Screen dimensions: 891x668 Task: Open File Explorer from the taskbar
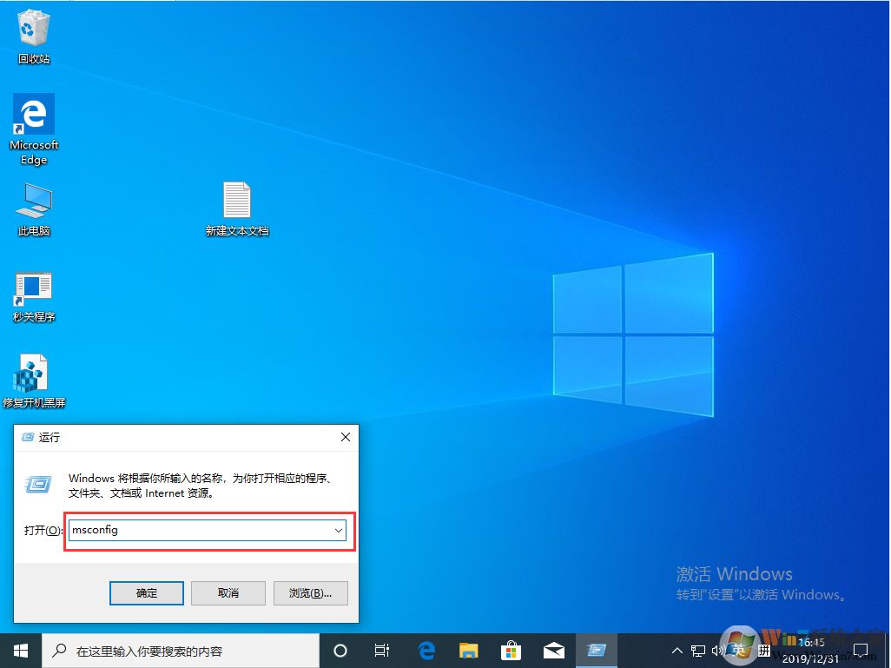click(469, 650)
